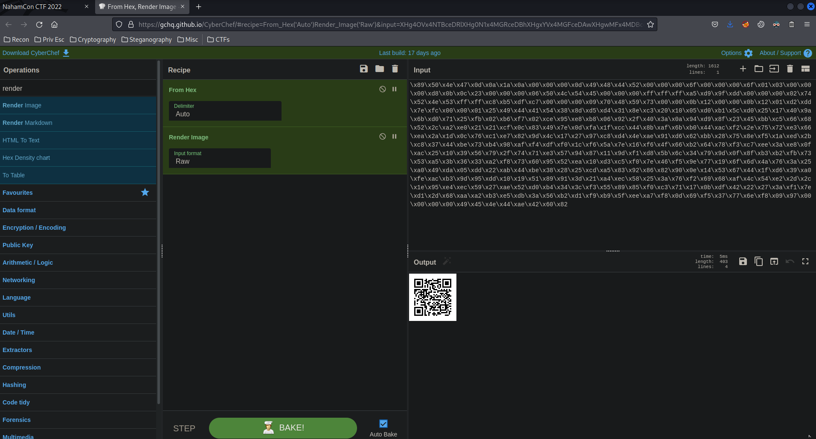Clear input and output
Image resolution: width=816 pixels, height=439 pixels.
pyautogui.click(x=790, y=69)
